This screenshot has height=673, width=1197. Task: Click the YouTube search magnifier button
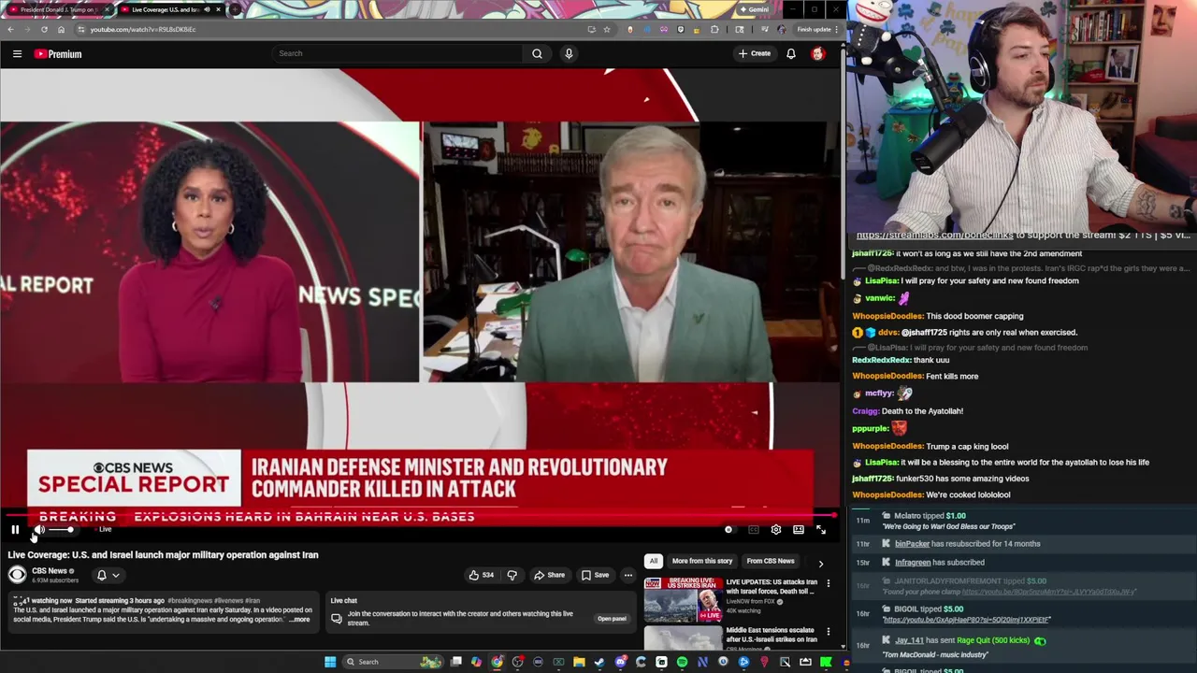pos(537,53)
